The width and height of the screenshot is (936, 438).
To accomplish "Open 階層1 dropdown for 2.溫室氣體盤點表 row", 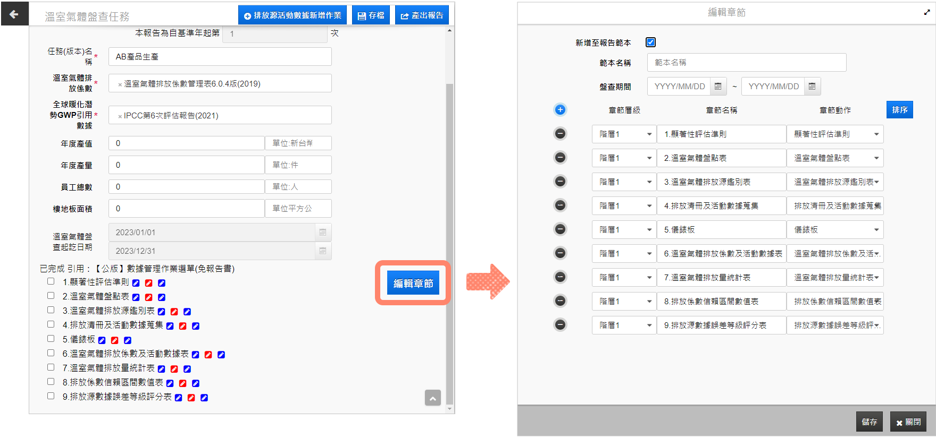I will [624, 158].
